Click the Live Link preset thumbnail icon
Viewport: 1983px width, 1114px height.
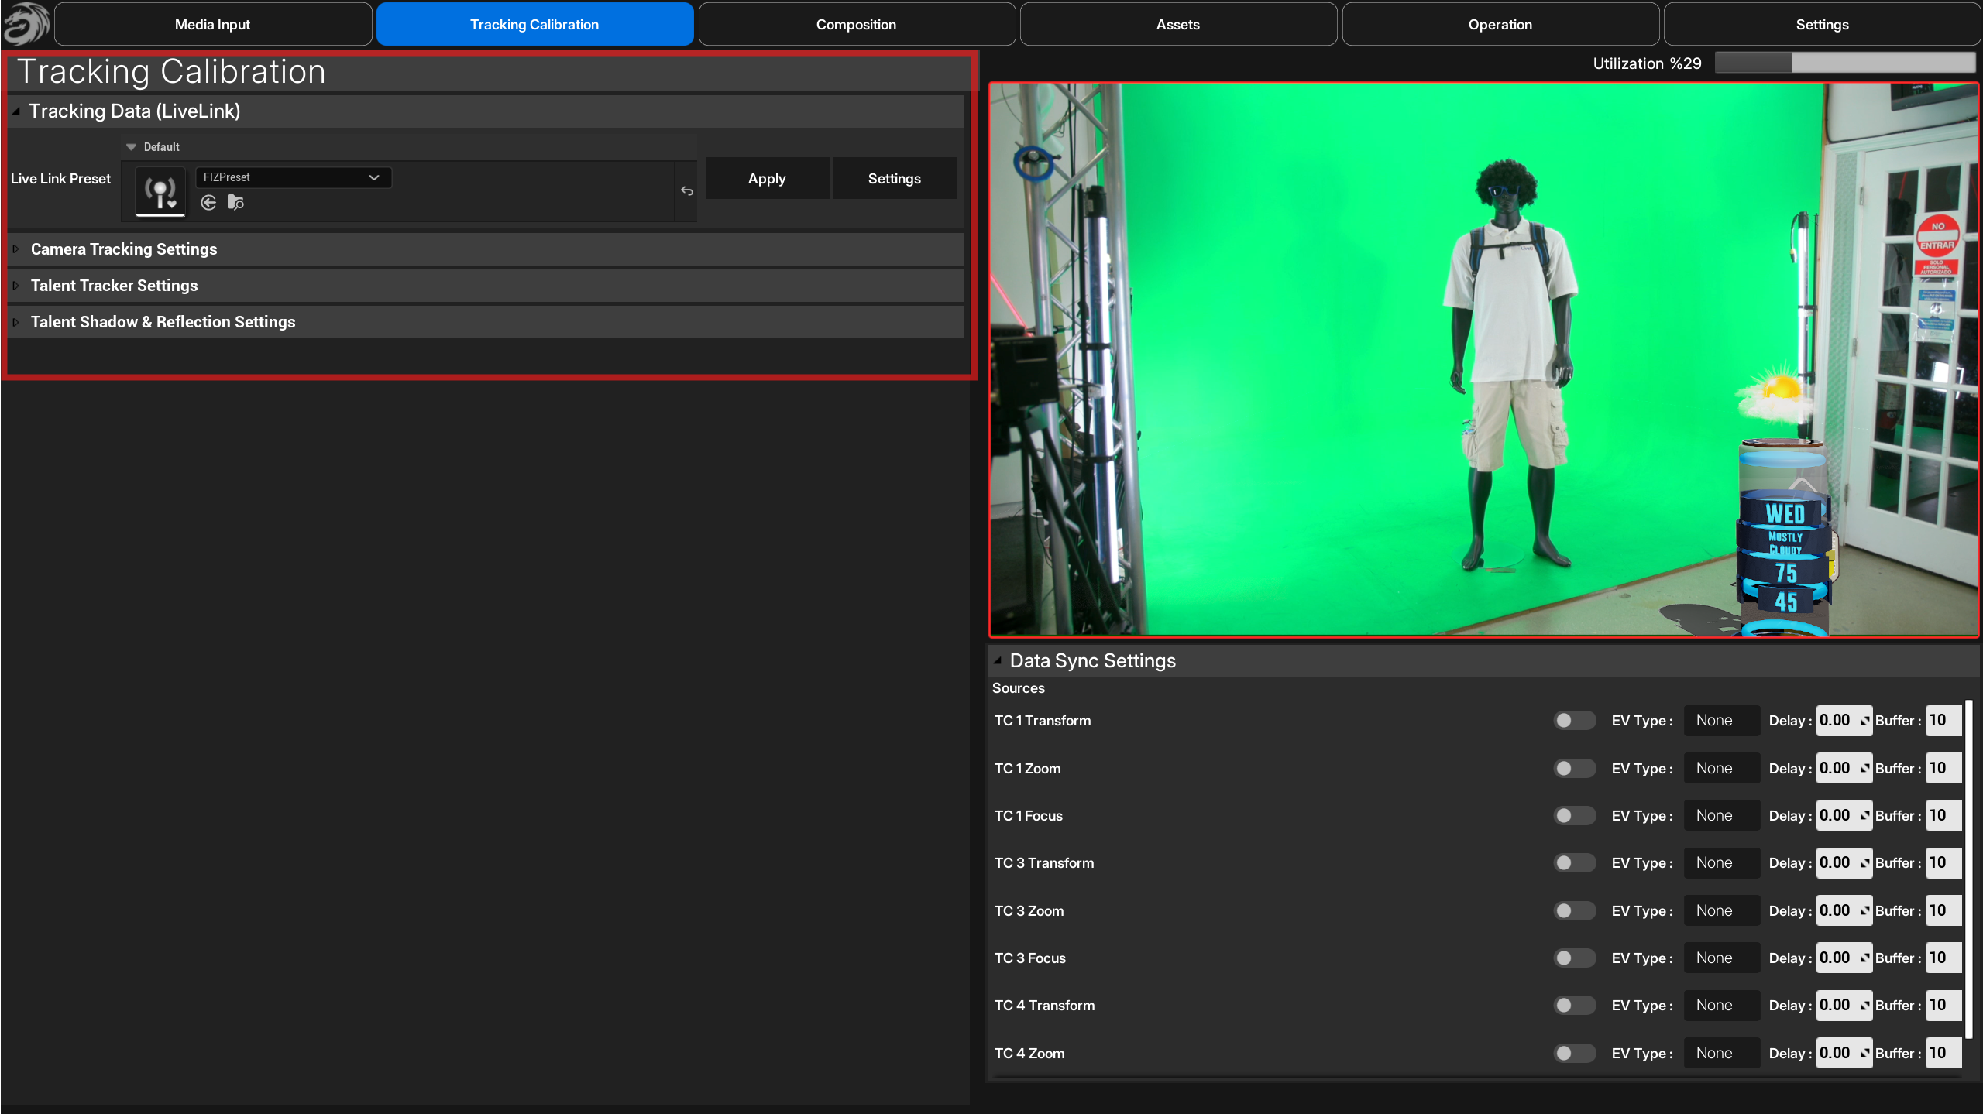tap(160, 191)
